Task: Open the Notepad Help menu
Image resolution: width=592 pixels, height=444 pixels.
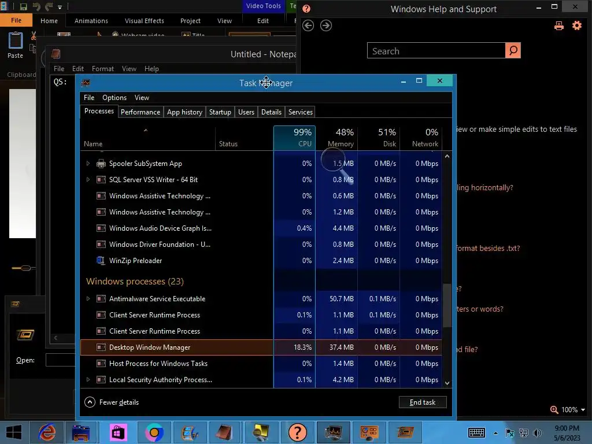Action: point(151,69)
